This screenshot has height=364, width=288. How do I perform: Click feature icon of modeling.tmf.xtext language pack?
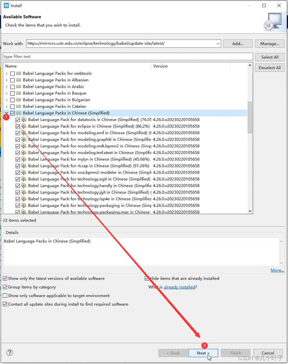24,152
